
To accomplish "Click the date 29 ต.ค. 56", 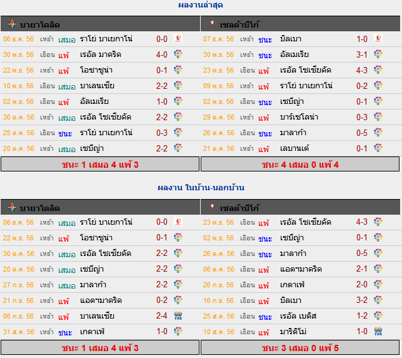I will click(x=218, y=117).
